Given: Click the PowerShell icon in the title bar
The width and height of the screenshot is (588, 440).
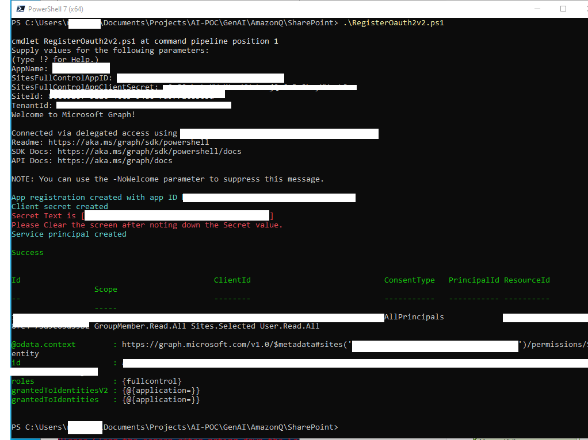Looking at the screenshot, I should pyautogui.click(x=21, y=9).
